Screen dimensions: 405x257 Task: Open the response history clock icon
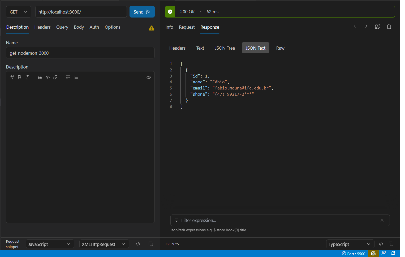point(378,26)
